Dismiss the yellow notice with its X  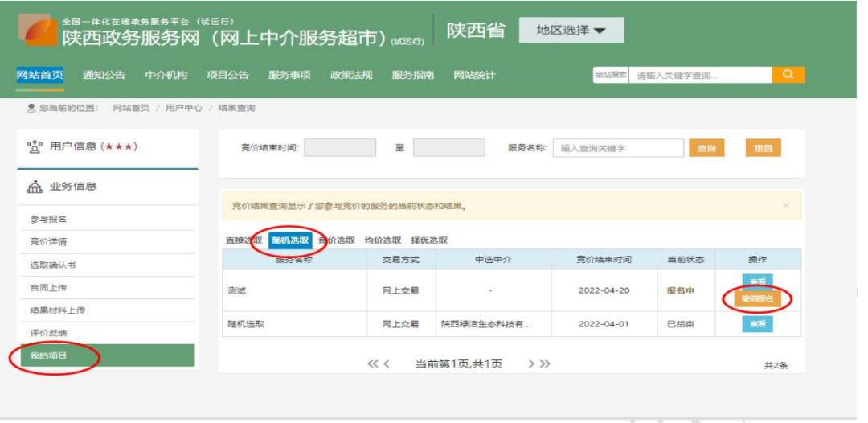coord(785,205)
